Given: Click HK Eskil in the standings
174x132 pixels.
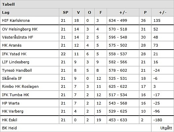Looking at the screenshot, I should [x=10, y=120].
